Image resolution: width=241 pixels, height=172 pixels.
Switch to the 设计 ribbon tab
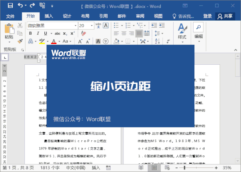tap(67, 16)
